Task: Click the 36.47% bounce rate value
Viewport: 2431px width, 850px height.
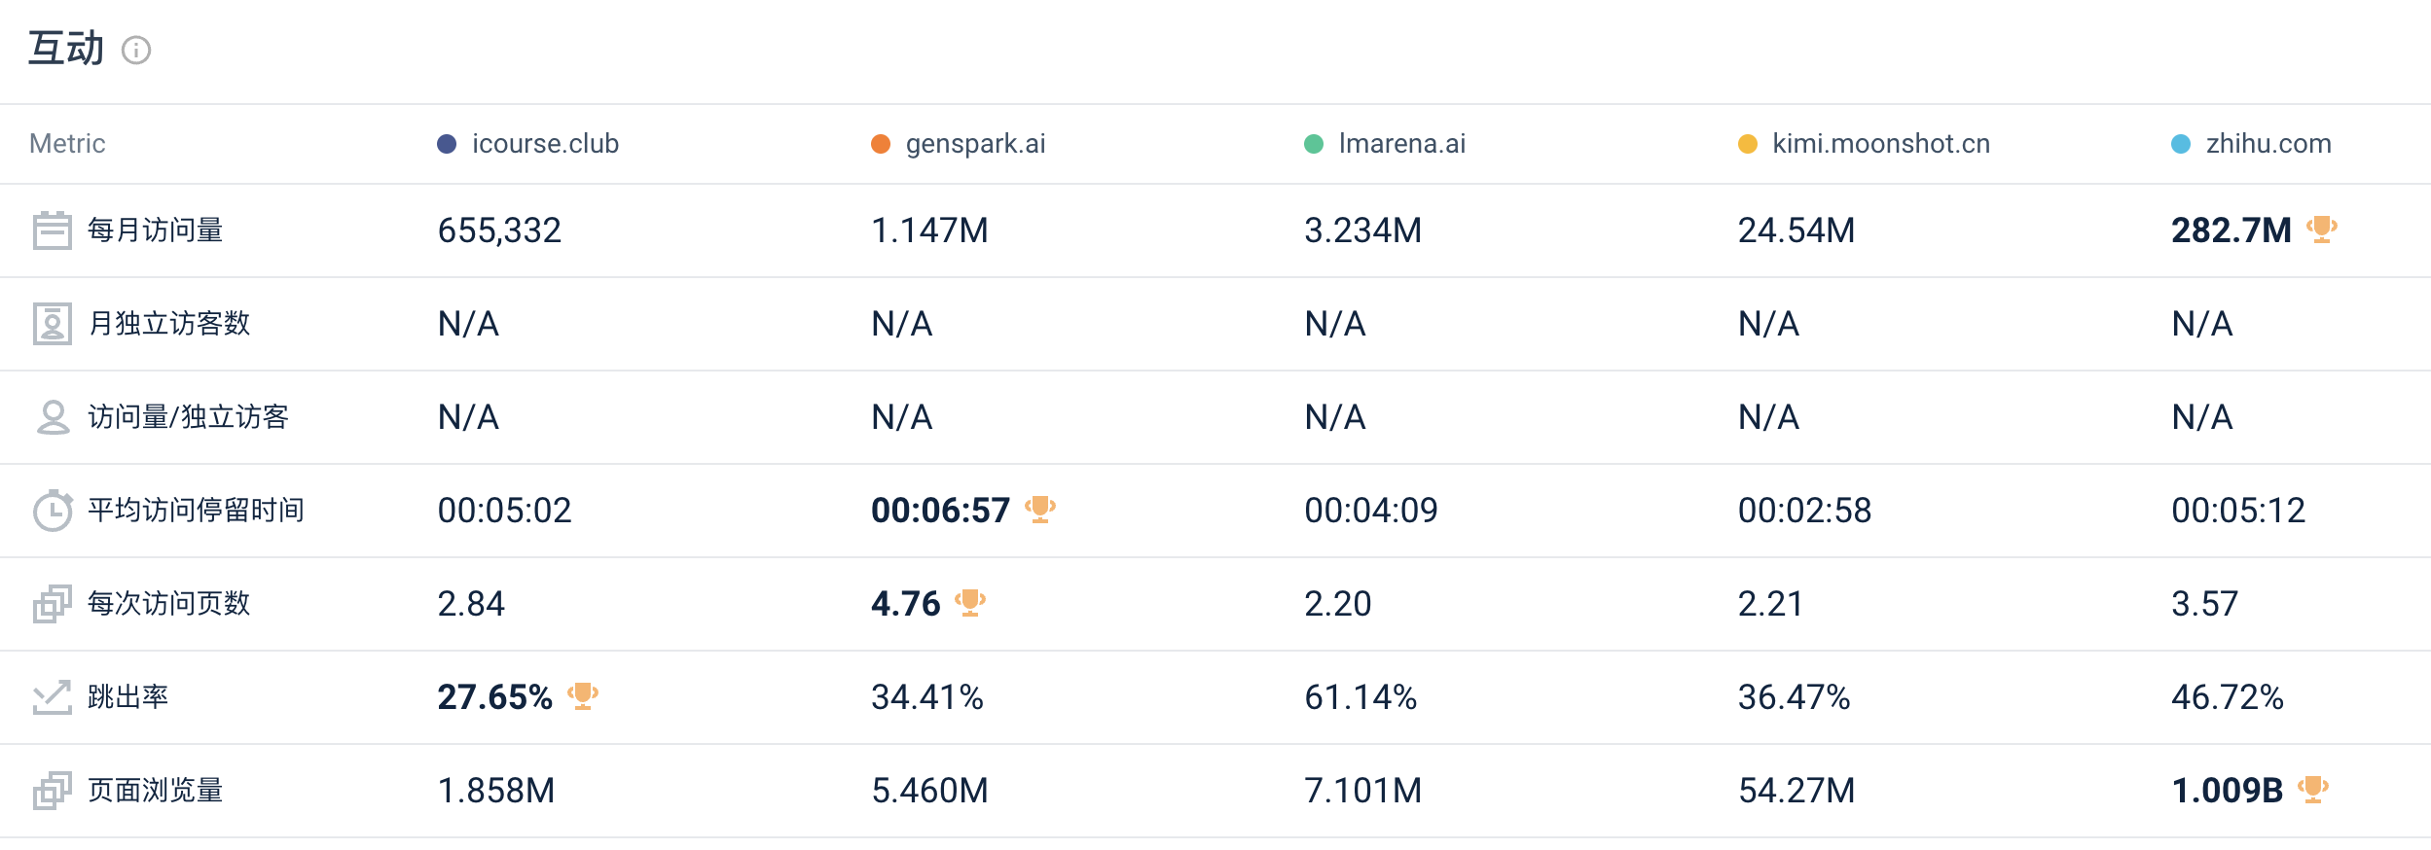Action: (1795, 697)
